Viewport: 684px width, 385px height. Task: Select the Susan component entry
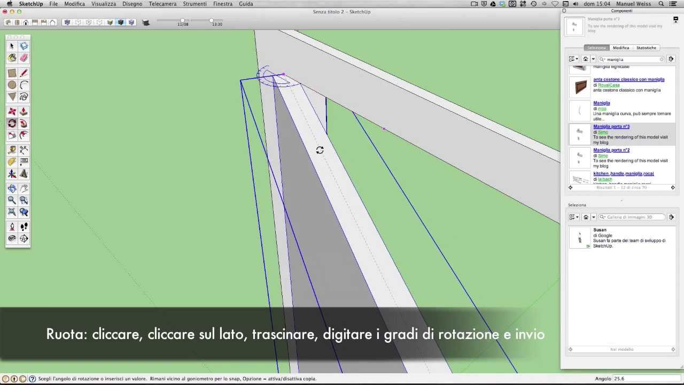[622, 238]
